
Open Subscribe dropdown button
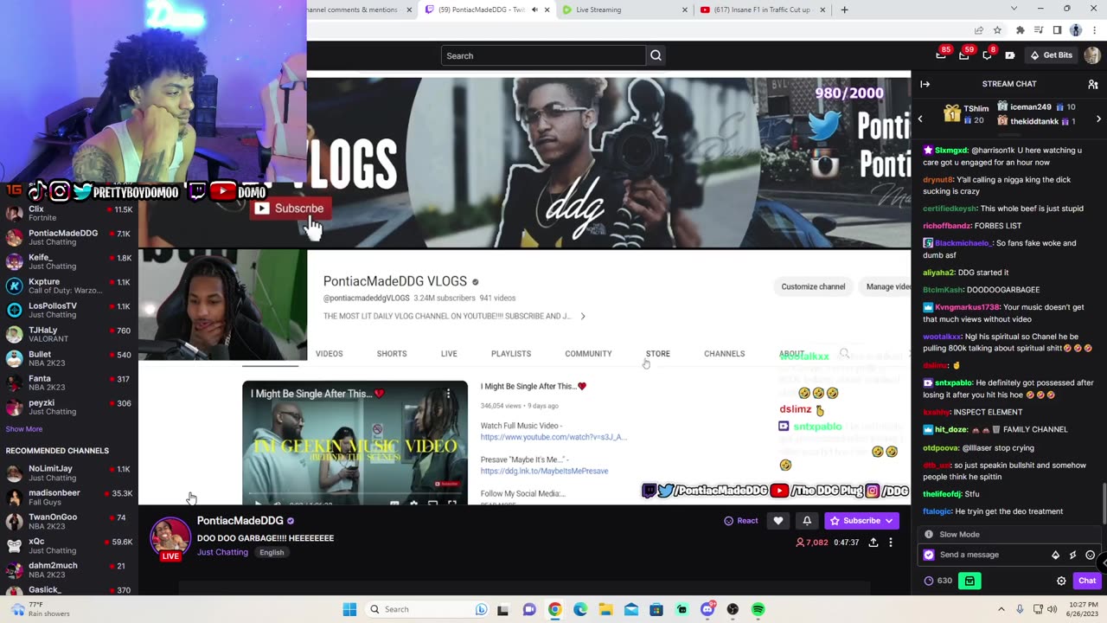click(861, 520)
